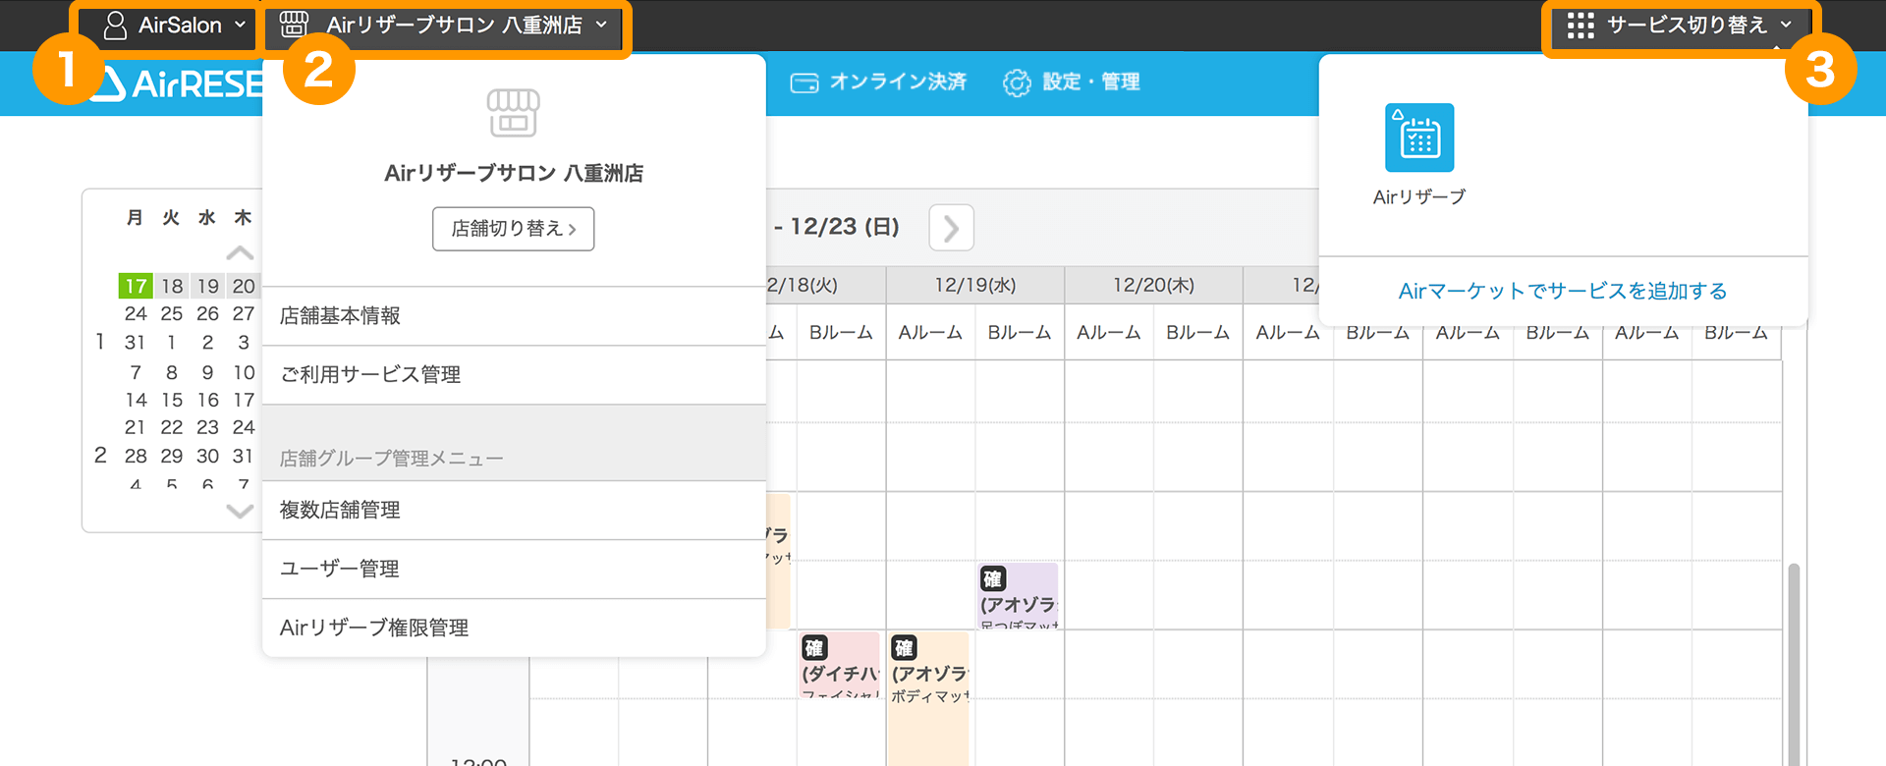The height and width of the screenshot is (766, 1886).
Task: Open Airリザーブサロン 八重洲店 store dropdown
Action: click(x=445, y=26)
